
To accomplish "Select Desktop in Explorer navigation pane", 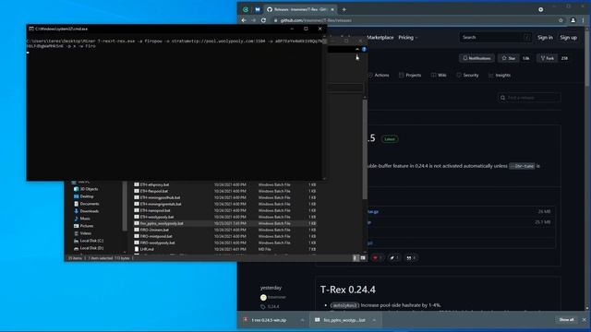I will pos(83,196).
